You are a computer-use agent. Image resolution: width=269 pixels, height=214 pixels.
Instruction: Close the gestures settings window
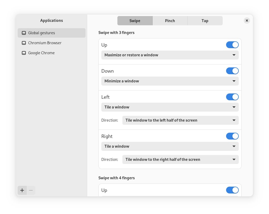[247, 21]
